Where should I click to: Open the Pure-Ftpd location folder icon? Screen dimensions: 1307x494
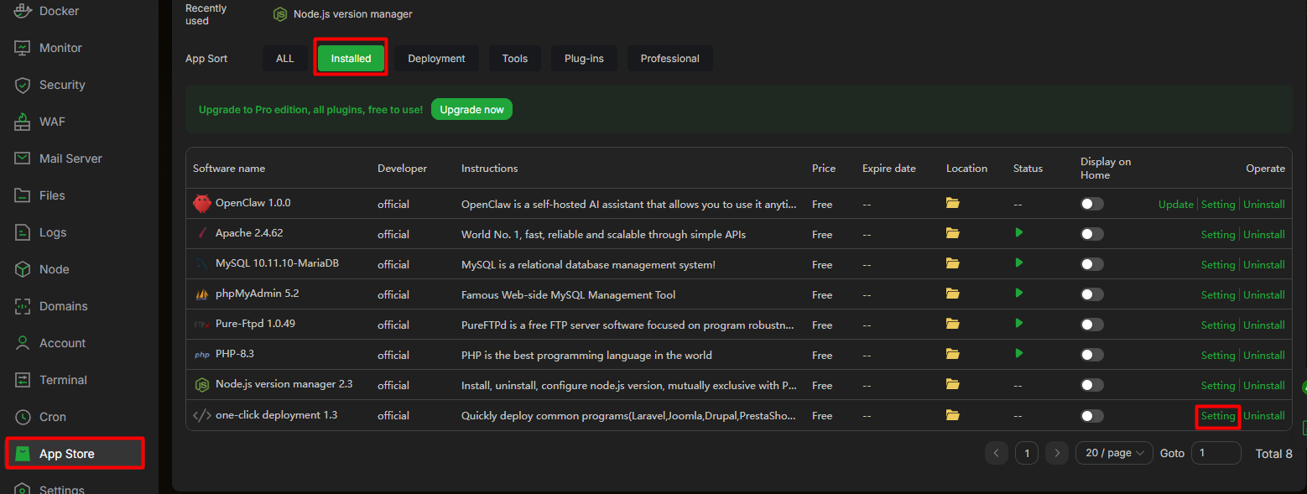click(952, 324)
